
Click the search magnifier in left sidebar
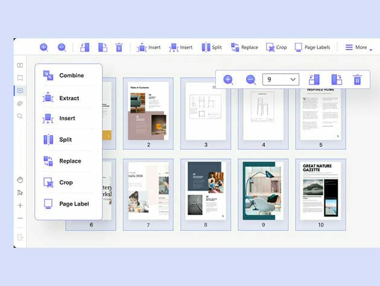(x=20, y=116)
